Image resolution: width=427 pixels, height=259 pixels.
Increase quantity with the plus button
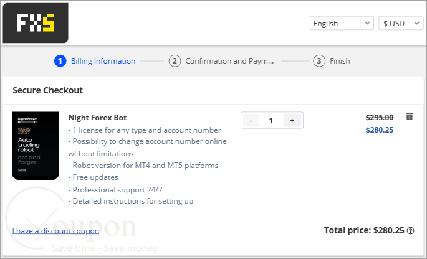292,120
